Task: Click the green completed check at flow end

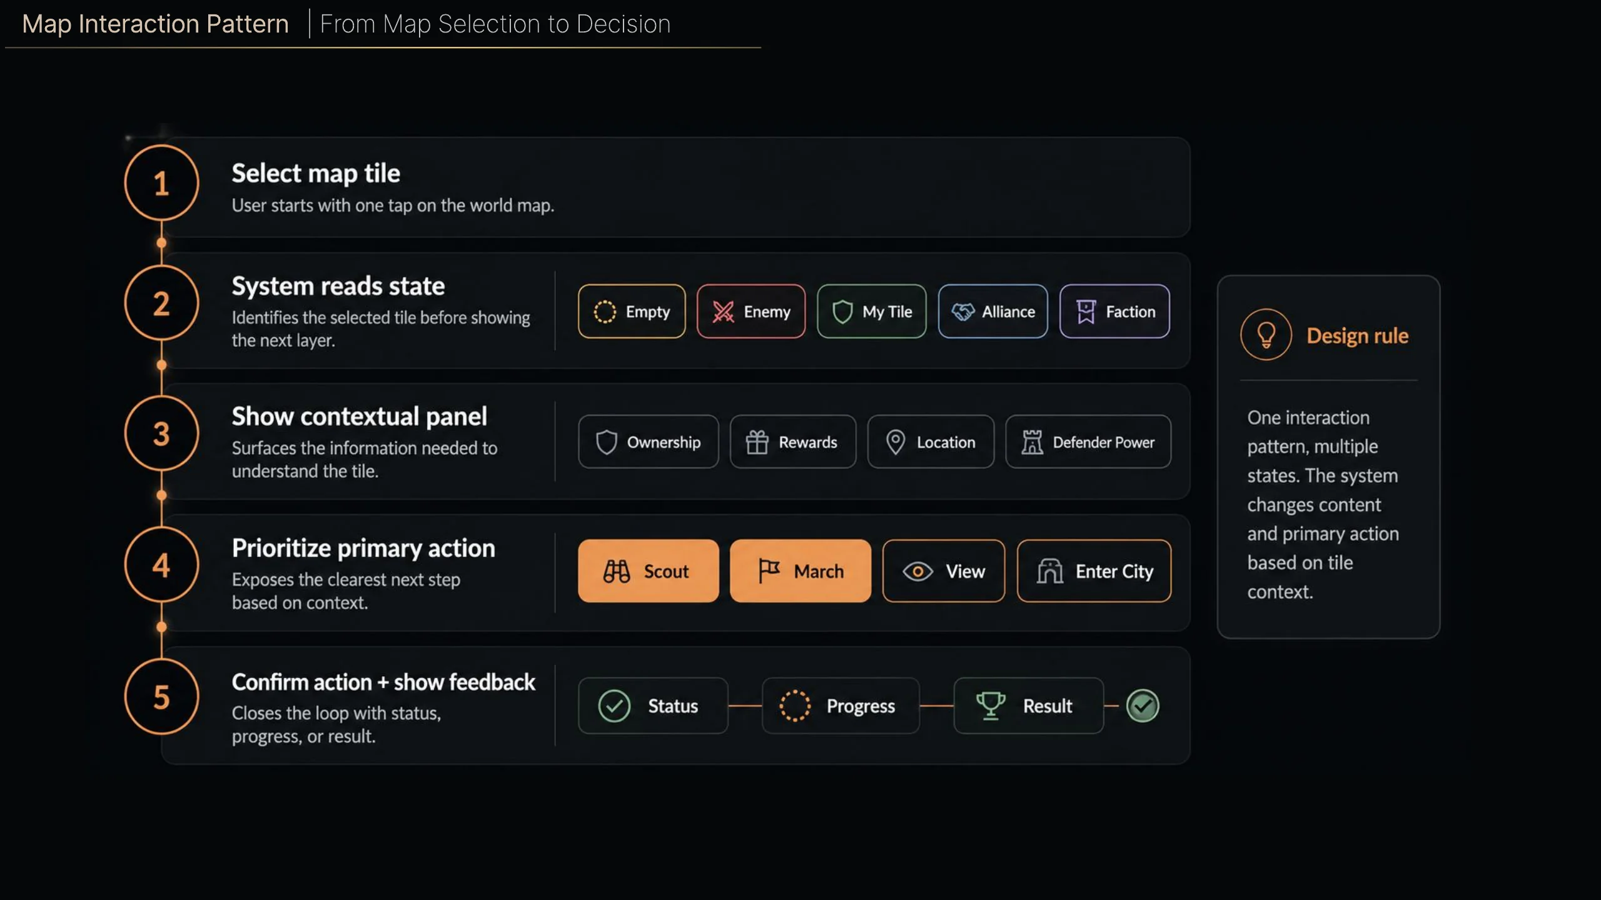Action: (x=1143, y=706)
